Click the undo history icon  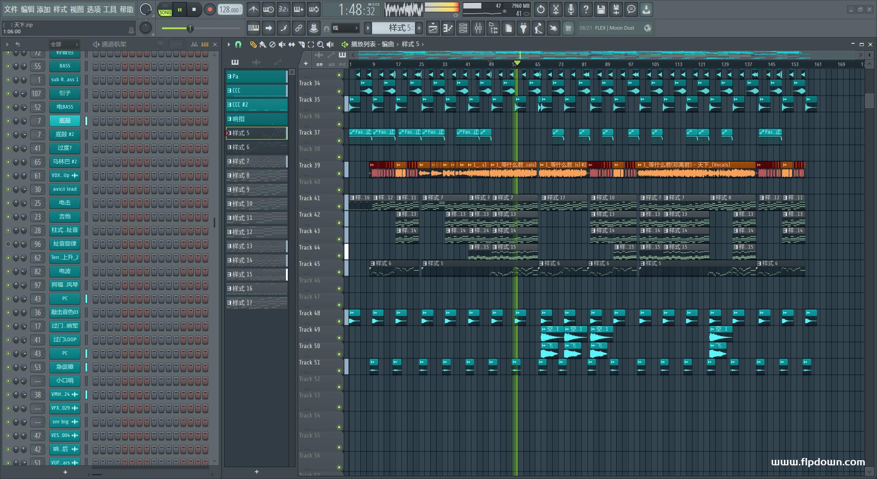(x=541, y=9)
